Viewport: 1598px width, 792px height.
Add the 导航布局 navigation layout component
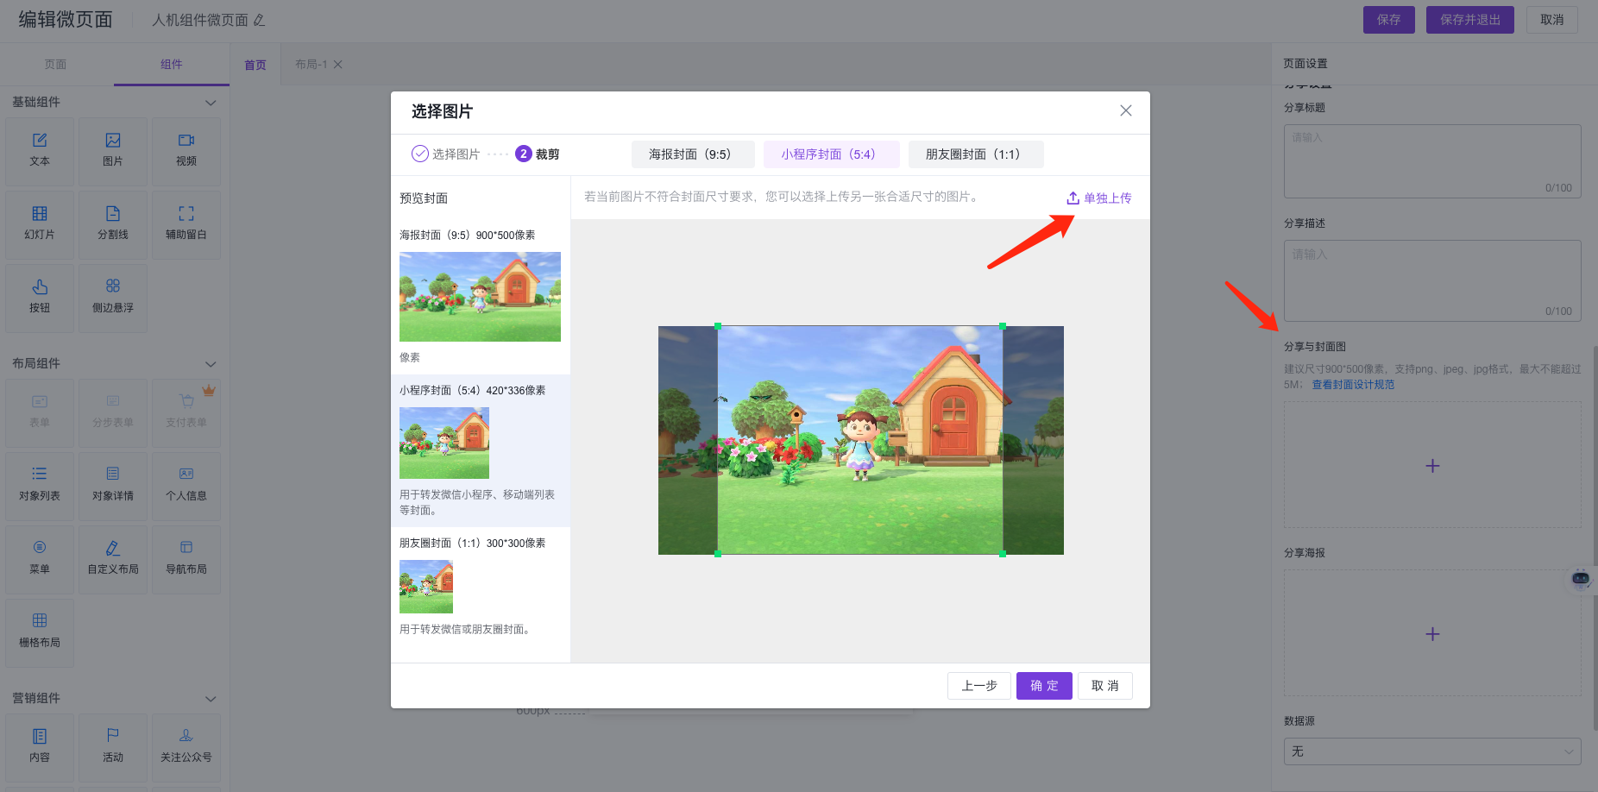pos(186,559)
